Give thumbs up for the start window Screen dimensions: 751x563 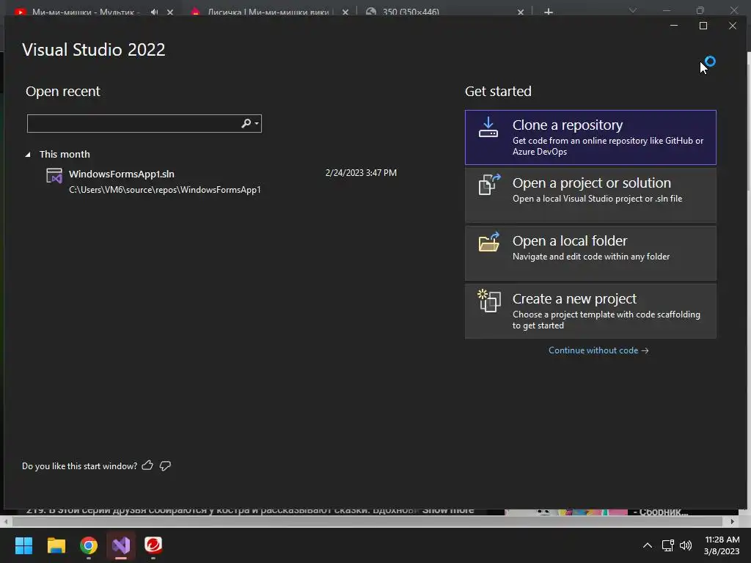pyautogui.click(x=147, y=466)
